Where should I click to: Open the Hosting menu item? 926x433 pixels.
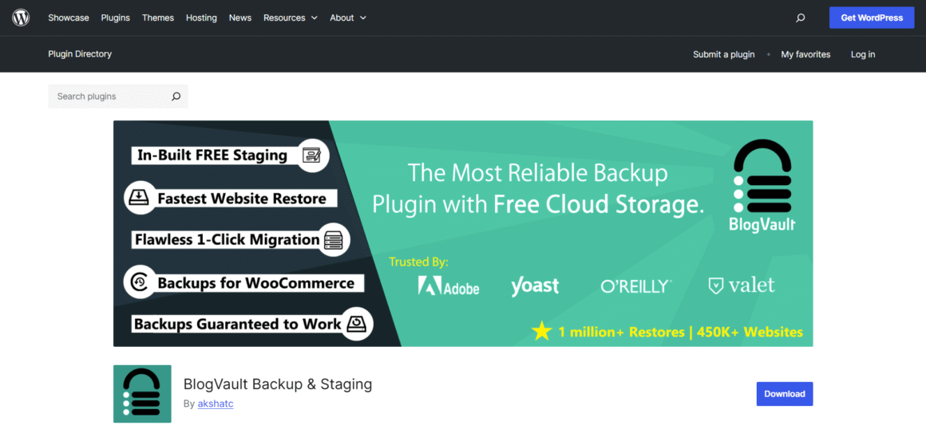201,18
